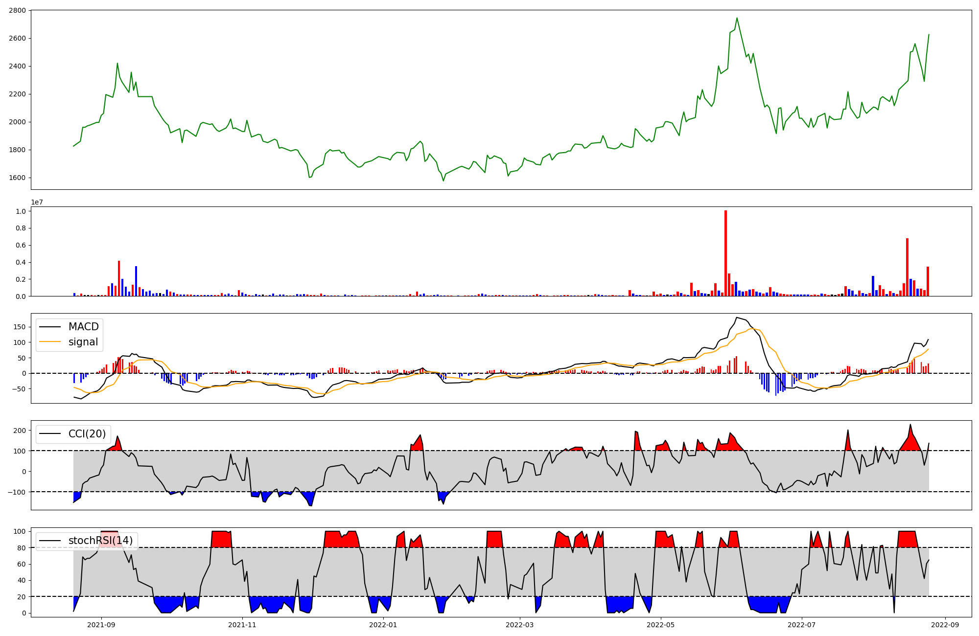Click the 80 label on stochRSI axis
979x636 pixels.
click(x=22, y=547)
